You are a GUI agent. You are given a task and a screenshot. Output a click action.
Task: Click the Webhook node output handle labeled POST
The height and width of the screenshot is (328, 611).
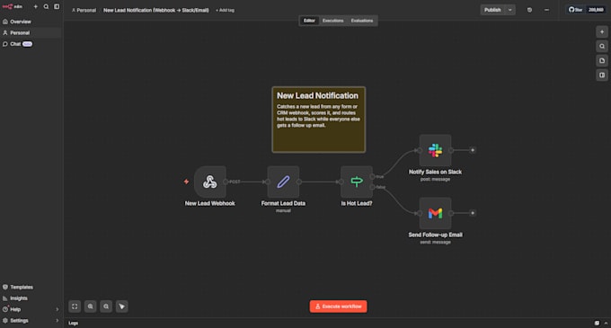[226, 182]
